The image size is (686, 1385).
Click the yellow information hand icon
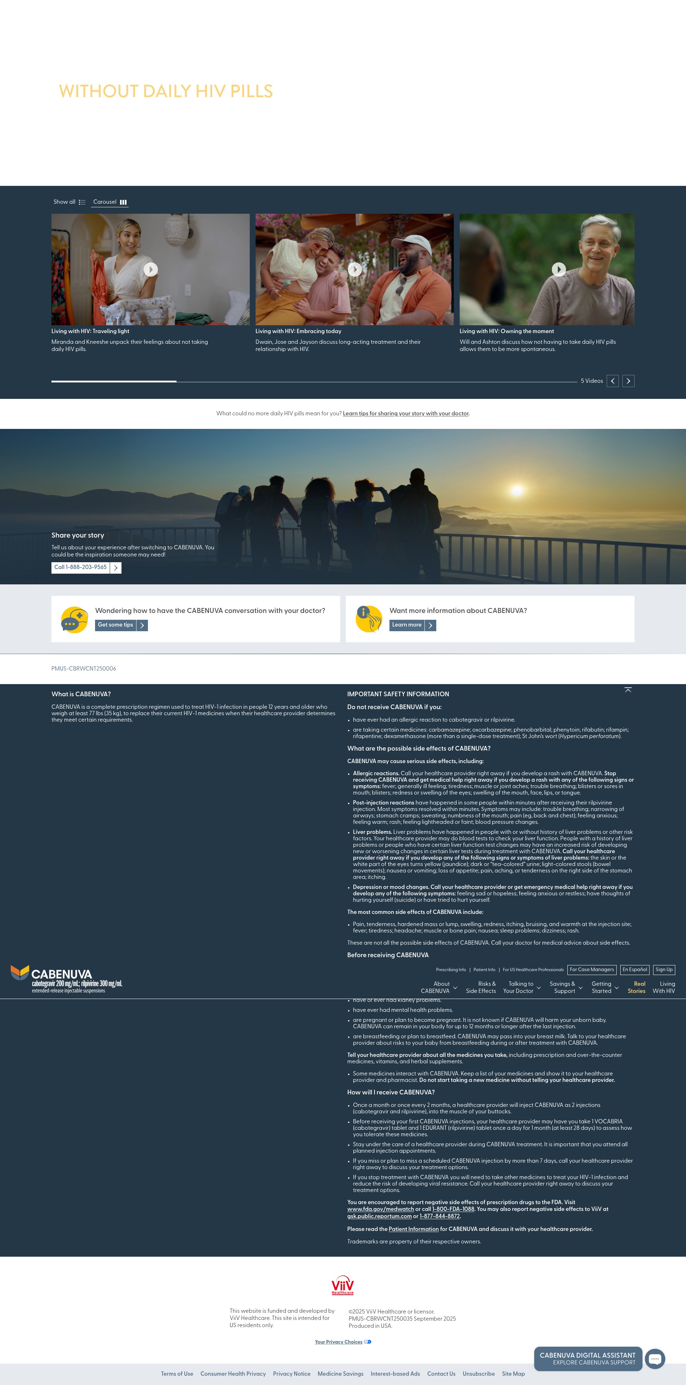click(369, 619)
